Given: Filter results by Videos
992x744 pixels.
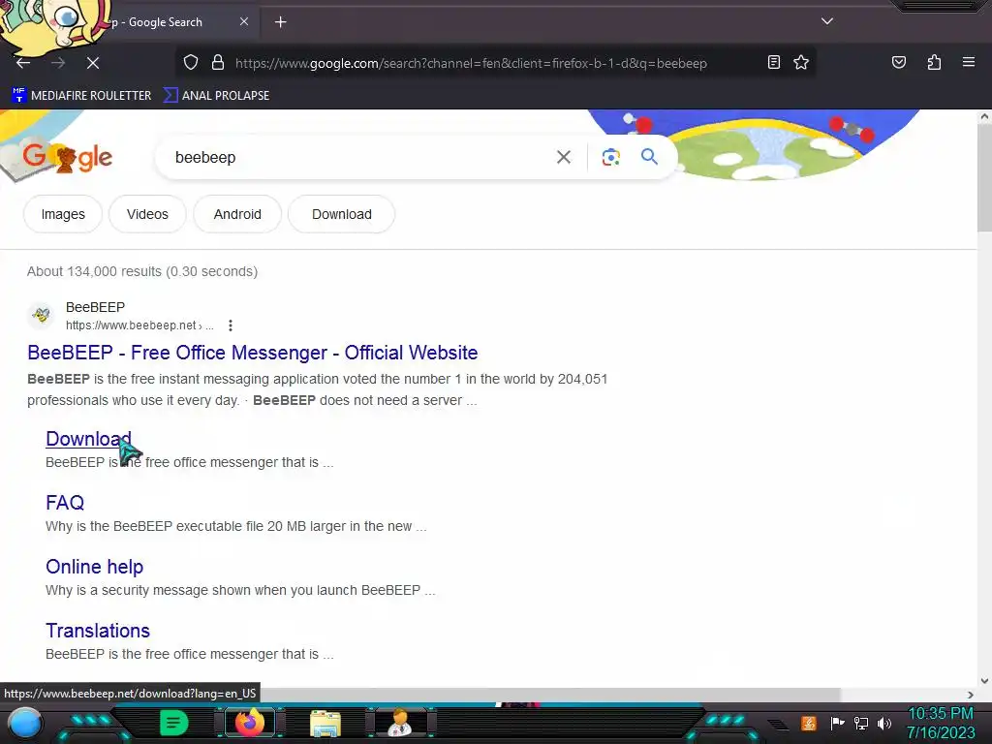Looking at the screenshot, I should (x=147, y=214).
